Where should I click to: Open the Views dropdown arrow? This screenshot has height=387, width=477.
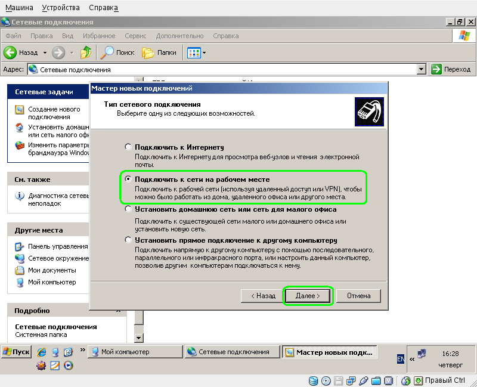[x=204, y=52]
